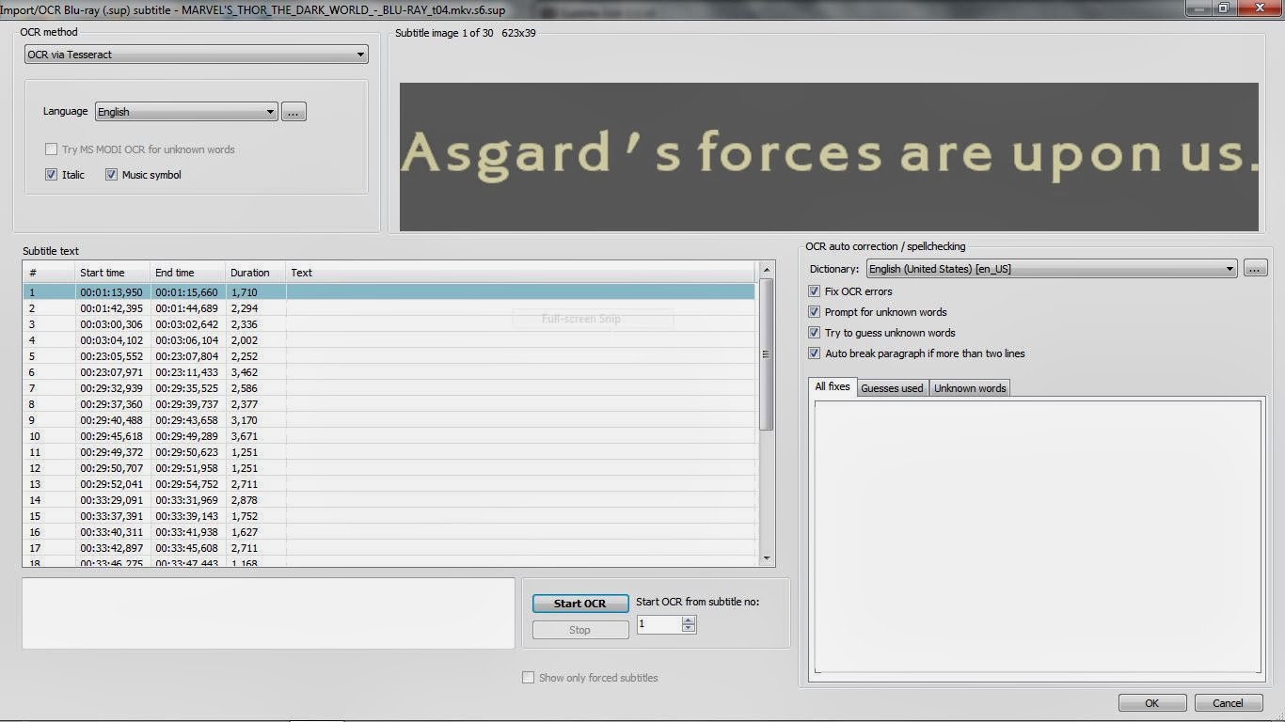Decrease the start subtitle number
The height and width of the screenshot is (722, 1285).
coord(690,628)
